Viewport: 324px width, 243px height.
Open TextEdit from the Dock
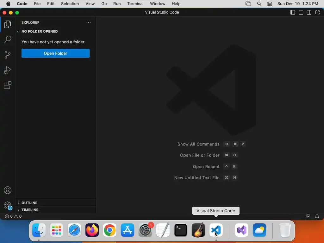(163, 230)
